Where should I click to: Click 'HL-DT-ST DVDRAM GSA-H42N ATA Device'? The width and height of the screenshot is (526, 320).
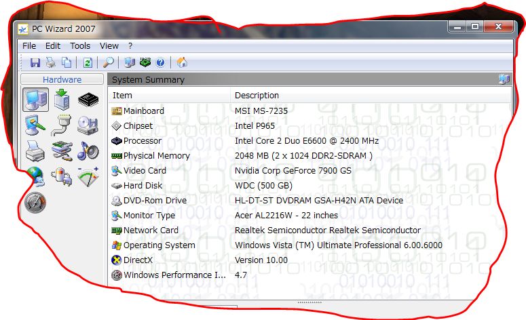point(319,201)
